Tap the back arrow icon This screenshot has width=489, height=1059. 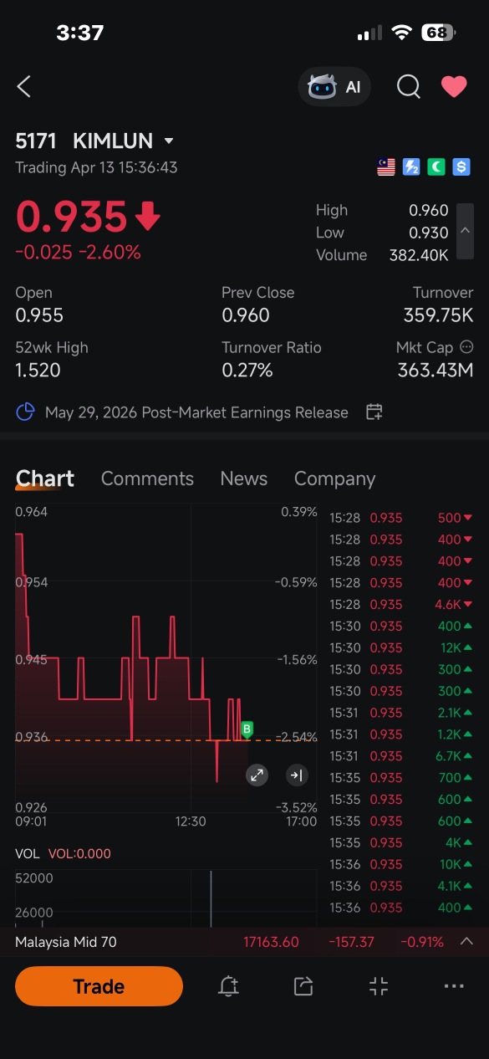pyautogui.click(x=24, y=86)
